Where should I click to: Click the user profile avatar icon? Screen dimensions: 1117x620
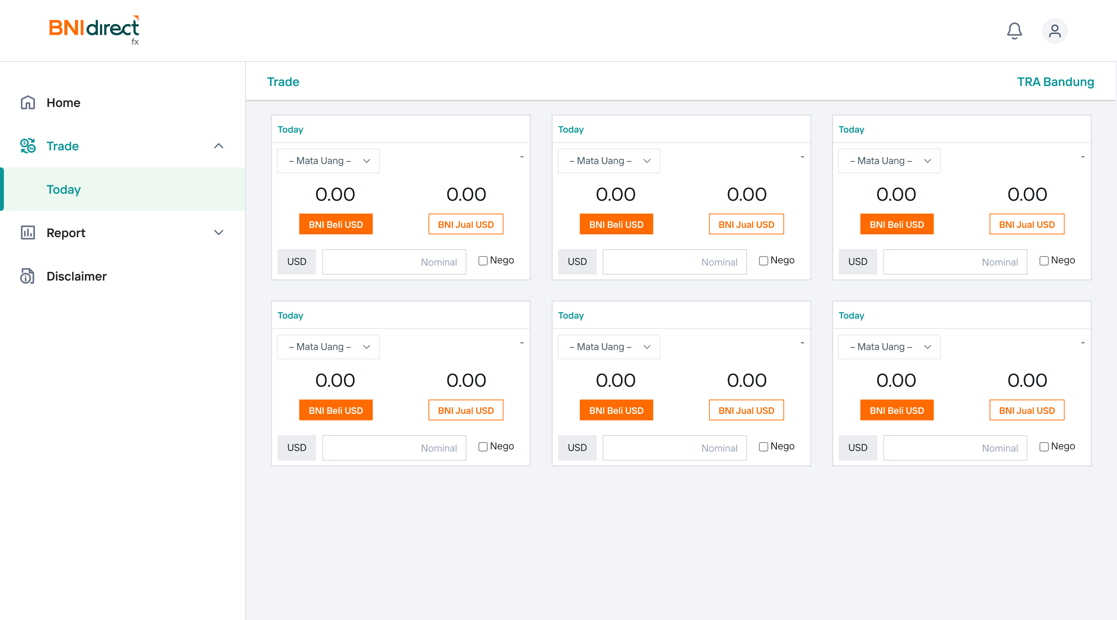(x=1054, y=31)
